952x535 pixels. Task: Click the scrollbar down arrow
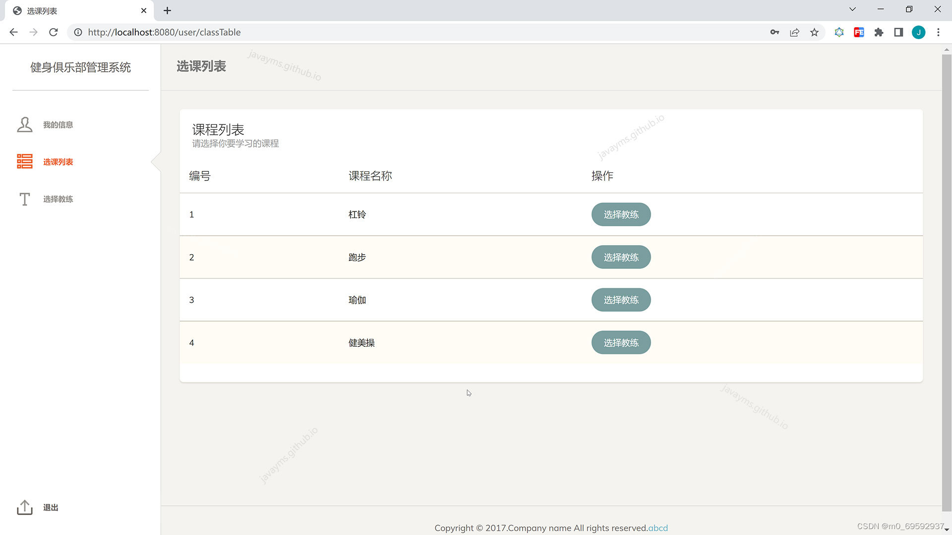pyautogui.click(x=947, y=530)
